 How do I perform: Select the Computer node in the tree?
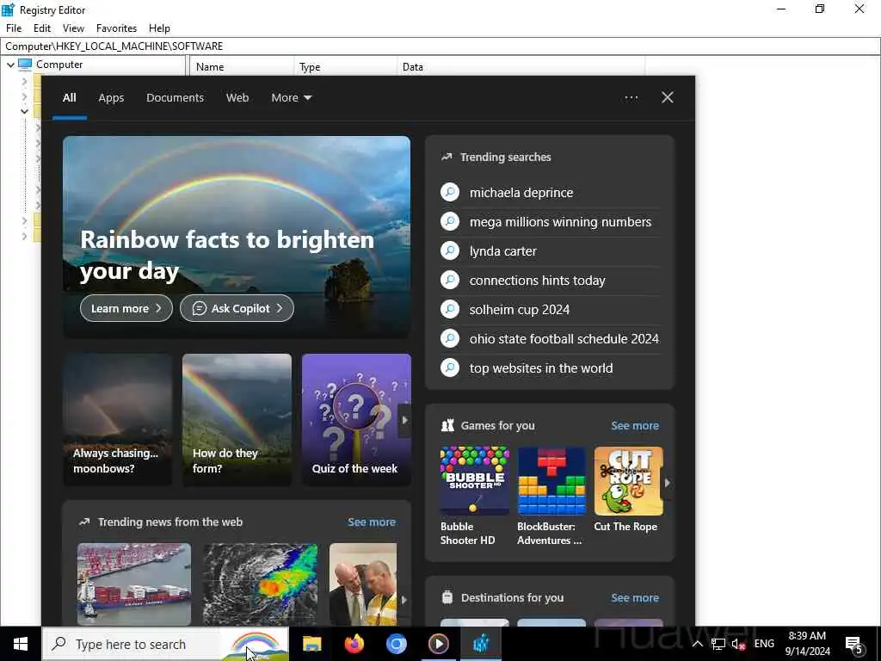pos(59,65)
